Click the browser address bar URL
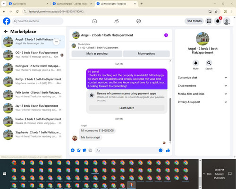236x189 pixels. click(x=56, y=11)
